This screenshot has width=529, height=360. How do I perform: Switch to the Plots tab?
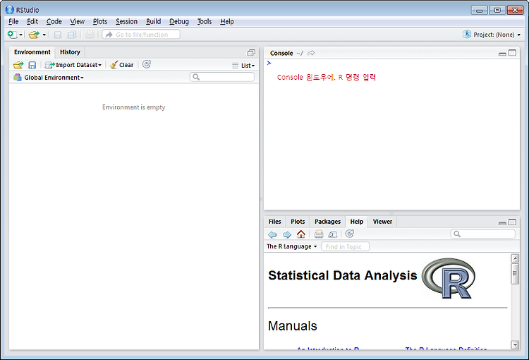pyautogui.click(x=298, y=222)
